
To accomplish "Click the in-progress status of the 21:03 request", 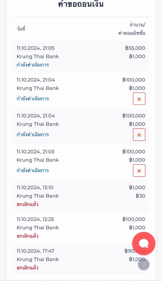I will coord(33,170).
